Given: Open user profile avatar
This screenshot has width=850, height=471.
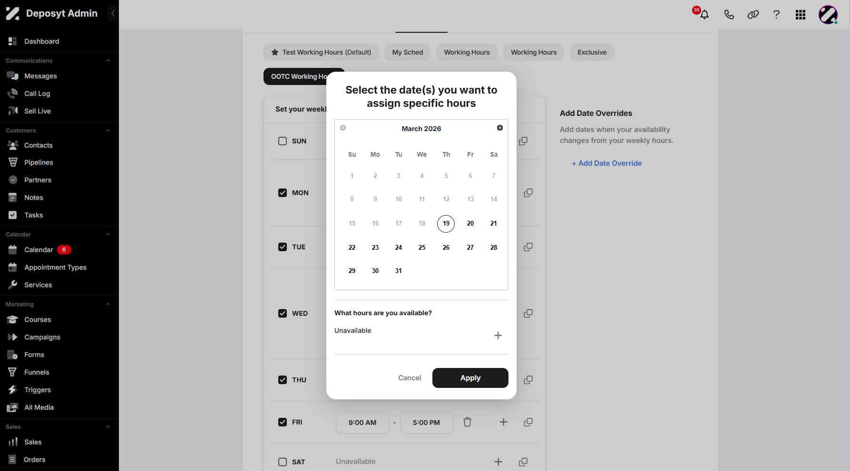Looking at the screenshot, I should (828, 15).
